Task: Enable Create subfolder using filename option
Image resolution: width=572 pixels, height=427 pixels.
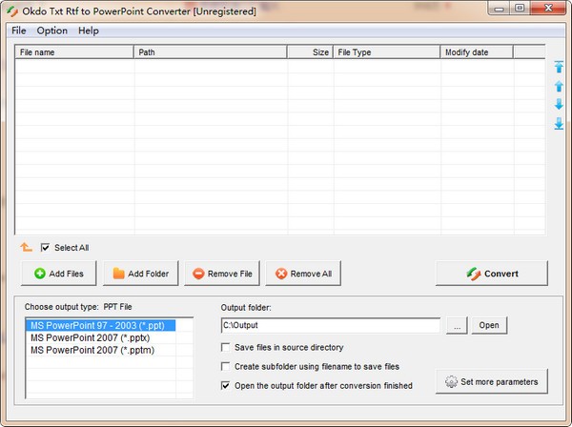Action: coord(225,366)
